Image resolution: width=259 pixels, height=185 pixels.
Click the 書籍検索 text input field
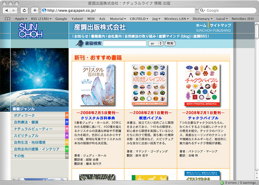[x=125, y=43]
